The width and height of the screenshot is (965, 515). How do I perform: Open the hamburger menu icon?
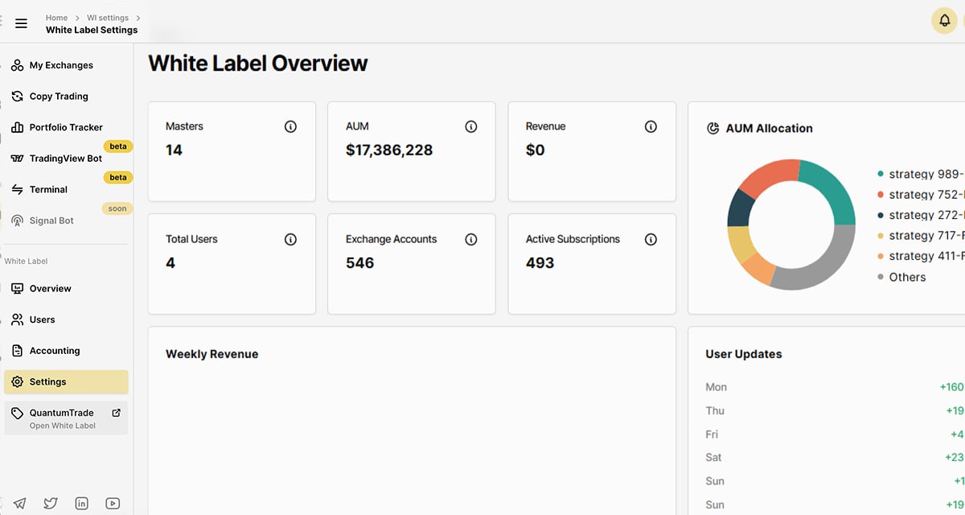pyautogui.click(x=21, y=23)
